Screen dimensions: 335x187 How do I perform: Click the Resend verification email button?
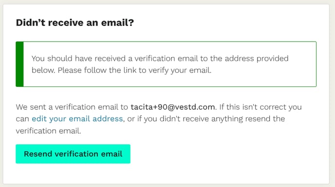[73, 154]
